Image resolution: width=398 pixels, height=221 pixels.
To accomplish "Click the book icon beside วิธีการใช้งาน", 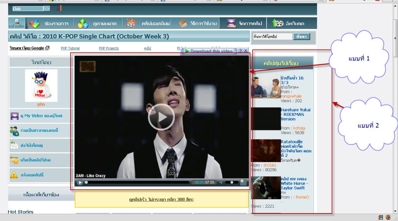I will click(183, 23).
